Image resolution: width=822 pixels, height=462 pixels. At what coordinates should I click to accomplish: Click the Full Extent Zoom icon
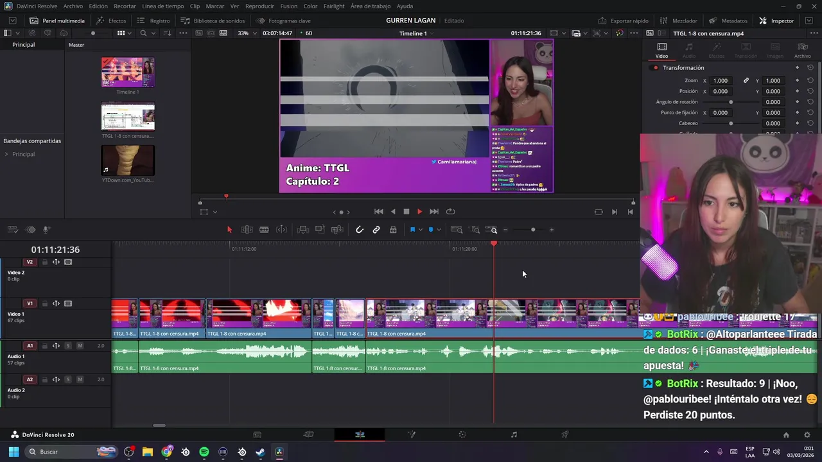click(457, 230)
